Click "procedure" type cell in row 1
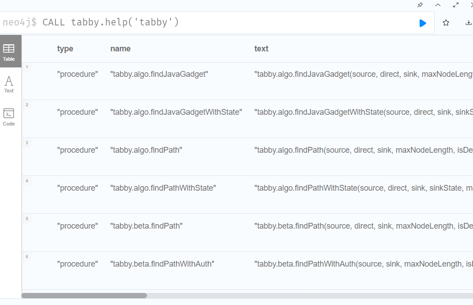This screenshot has height=305, width=473. 78,74
